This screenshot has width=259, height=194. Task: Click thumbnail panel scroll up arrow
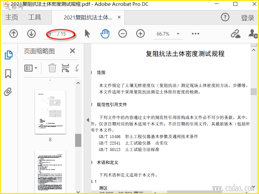(78, 83)
